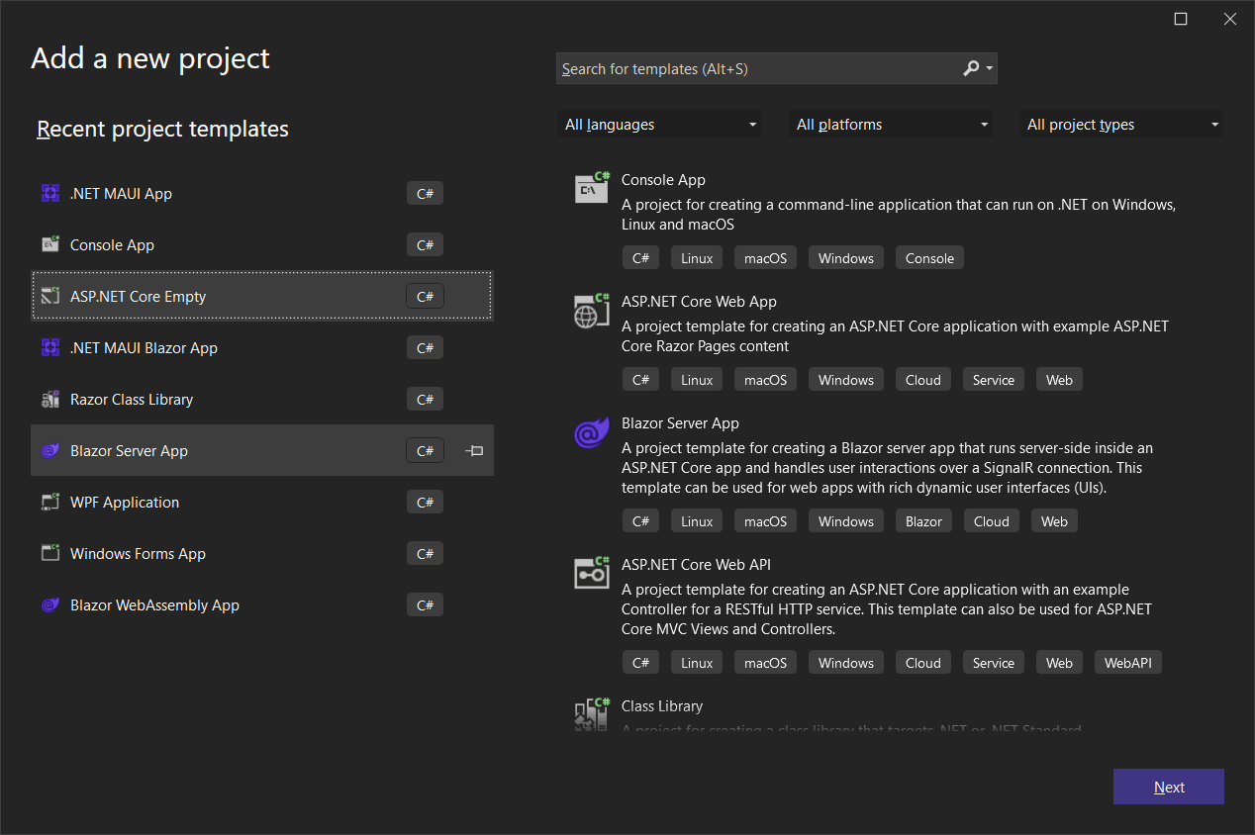This screenshot has width=1255, height=835.
Task: Select ASP.NET Core Web API title in results
Action: coord(696,565)
